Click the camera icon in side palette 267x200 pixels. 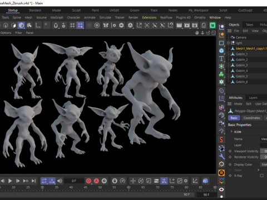pyautogui.click(x=221, y=123)
